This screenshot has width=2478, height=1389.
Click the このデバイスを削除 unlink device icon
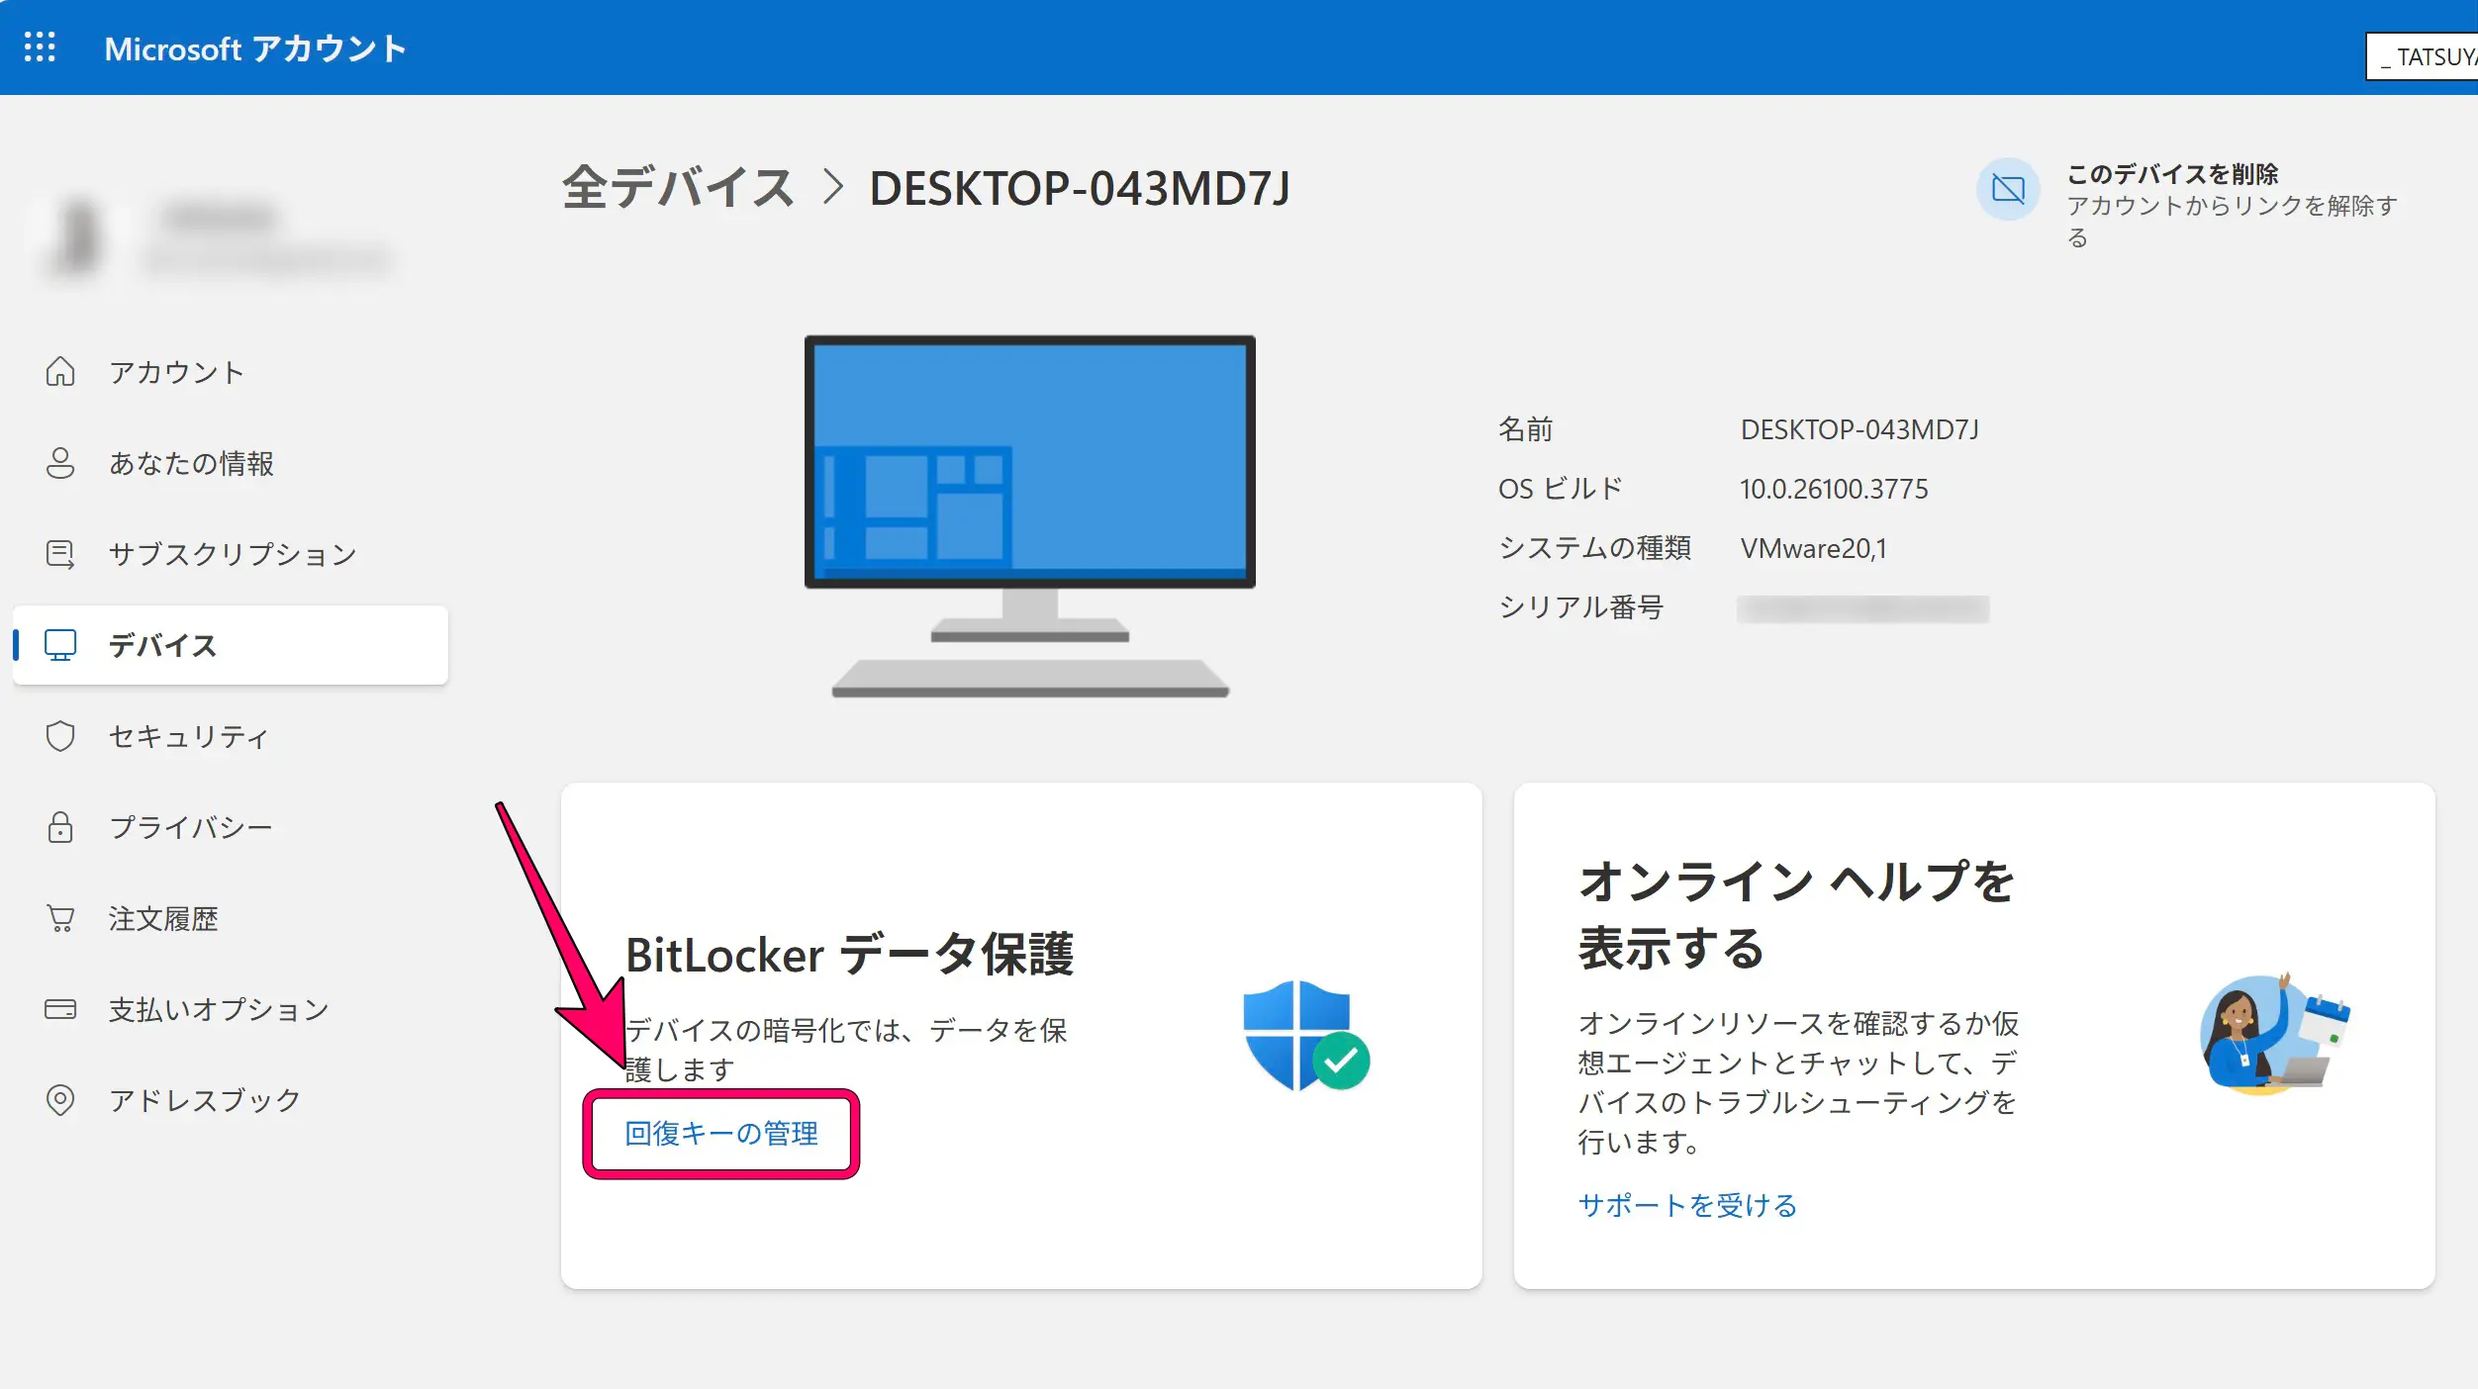(2008, 189)
